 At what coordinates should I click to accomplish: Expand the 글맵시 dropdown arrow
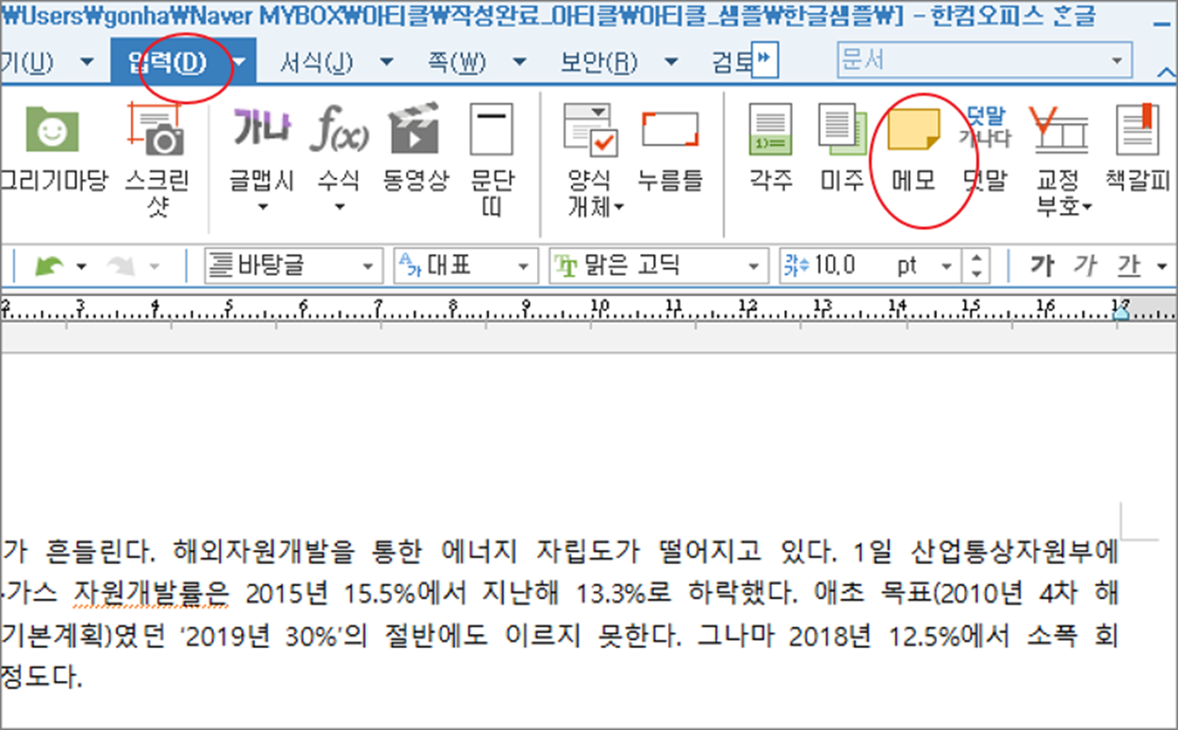(x=262, y=206)
